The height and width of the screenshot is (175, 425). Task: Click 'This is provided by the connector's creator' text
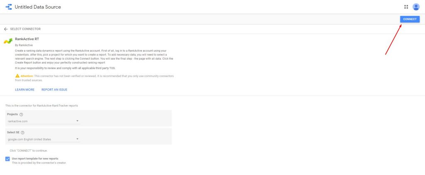tap(39, 163)
